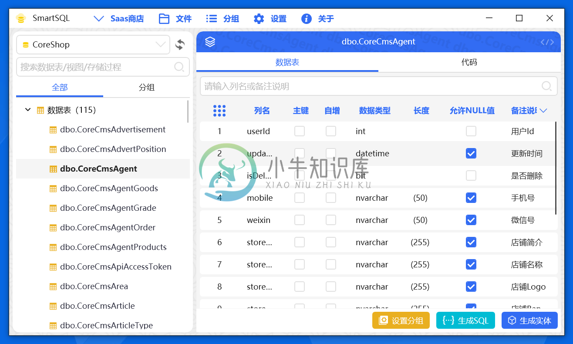Focus the 搜索数据表/视图/存储过程 search field
The height and width of the screenshot is (344, 573).
[x=103, y=67]
